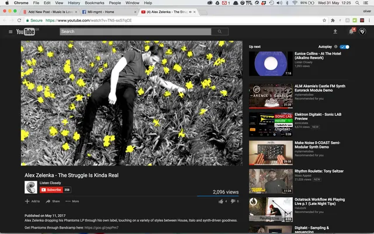Open Rhythm Roulette: Tony Seltzer title

[319, 171]
